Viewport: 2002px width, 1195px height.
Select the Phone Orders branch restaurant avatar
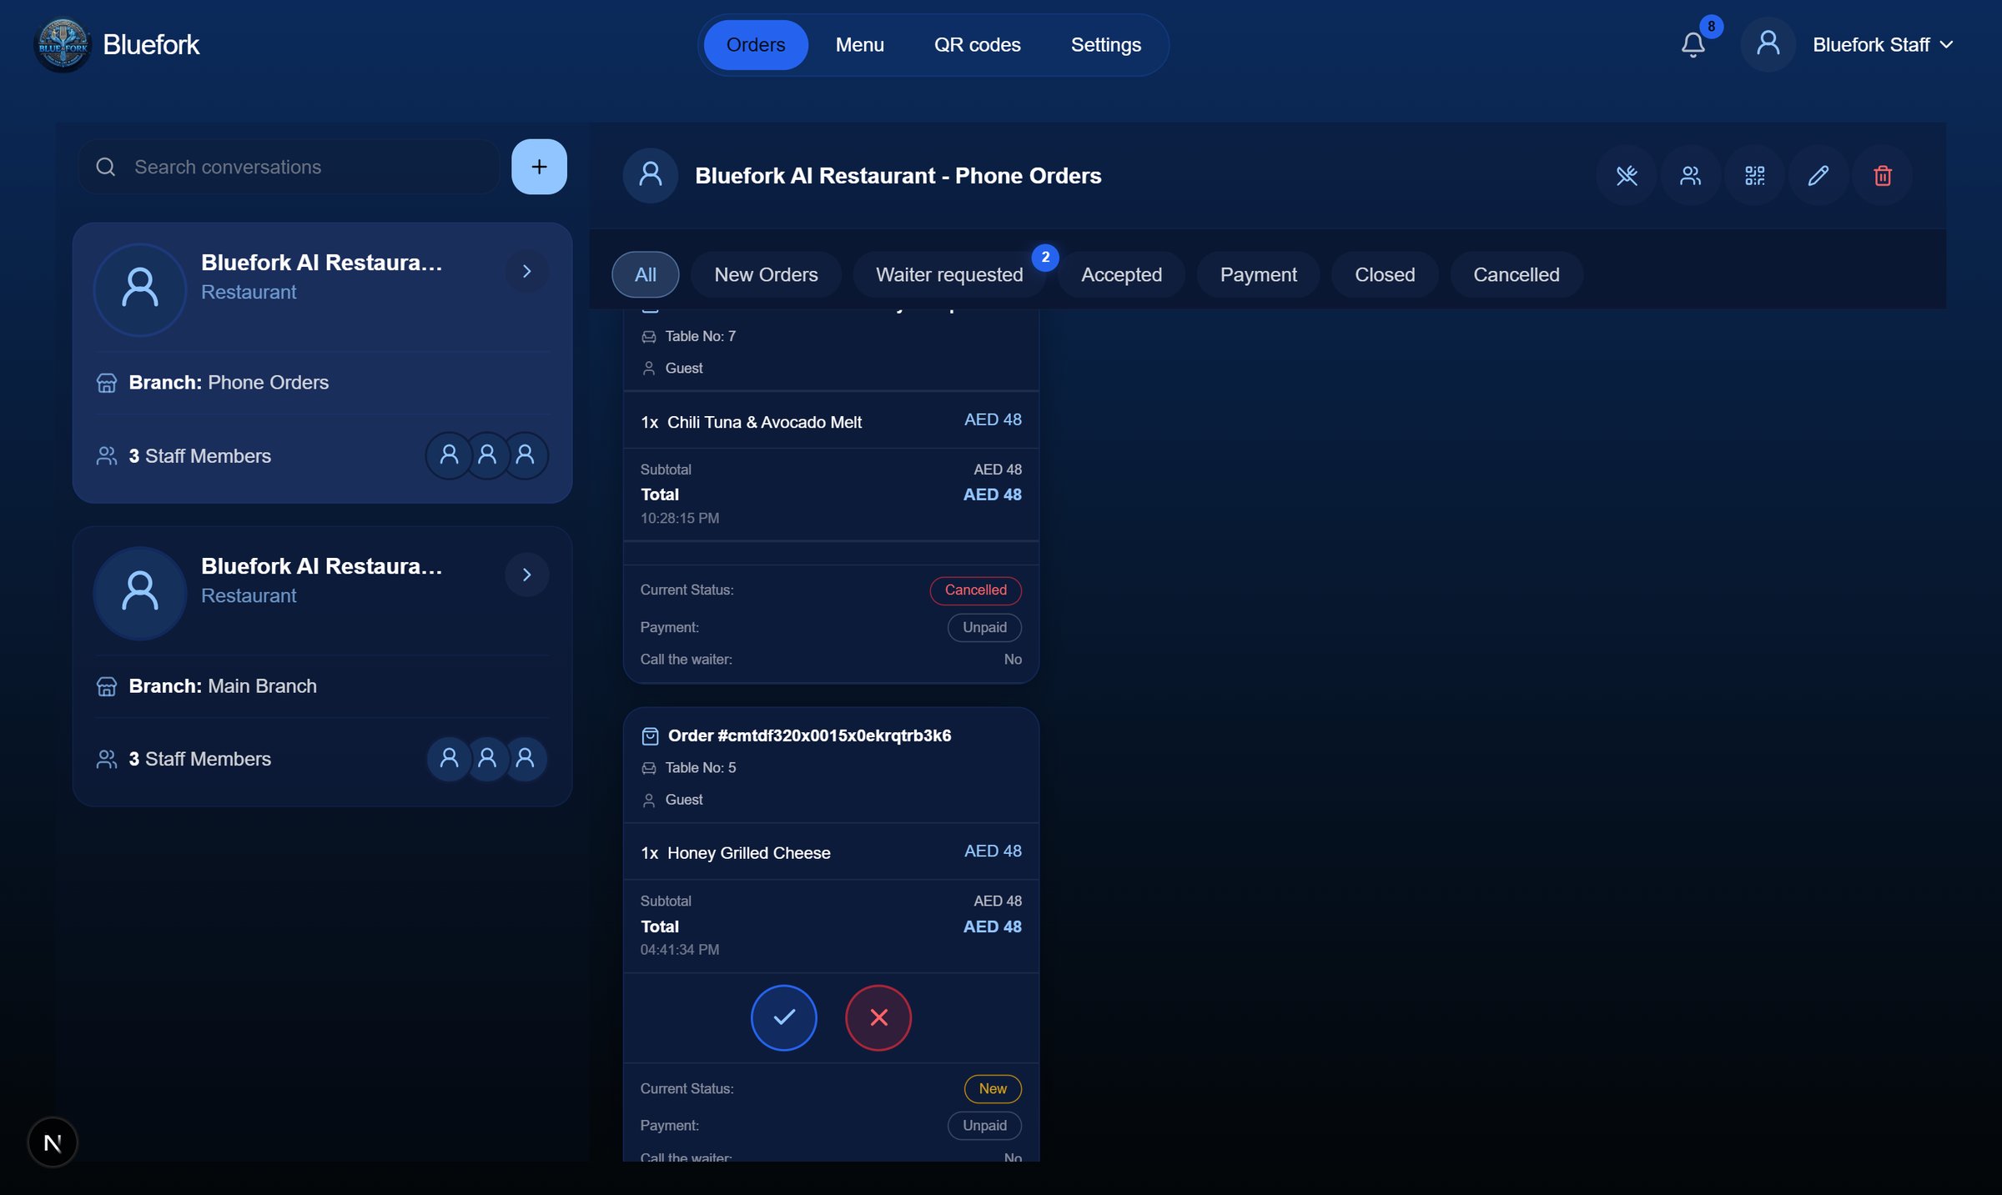[139, 289]
